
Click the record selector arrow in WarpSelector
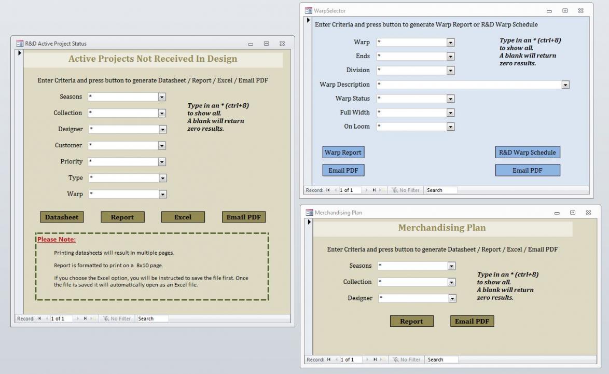coord(308,20)
